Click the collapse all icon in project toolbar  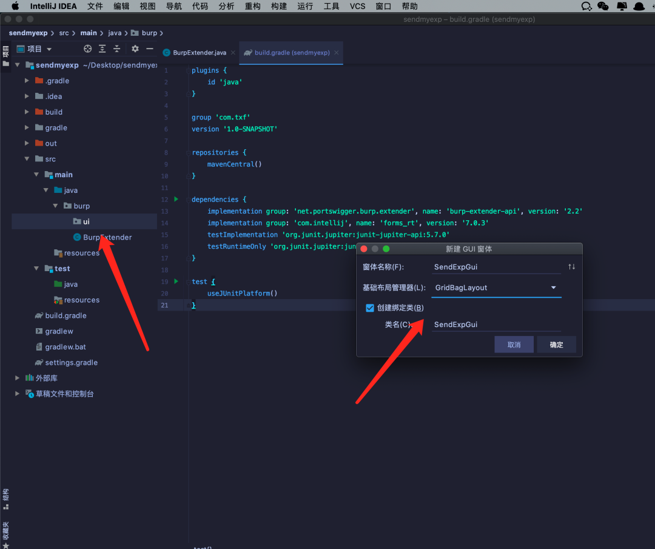[116, 49]
